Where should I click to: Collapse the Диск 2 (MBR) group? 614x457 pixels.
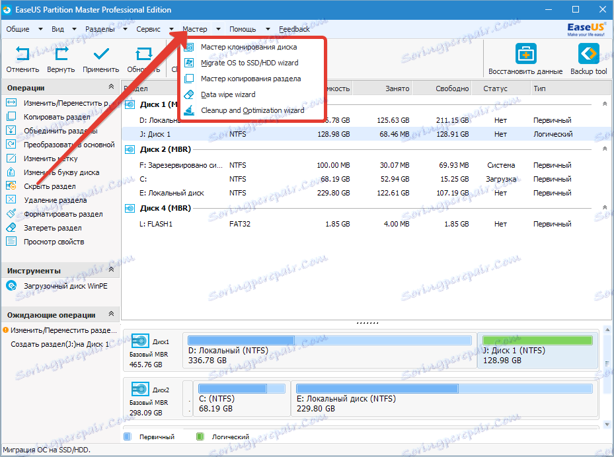[605, 149]
